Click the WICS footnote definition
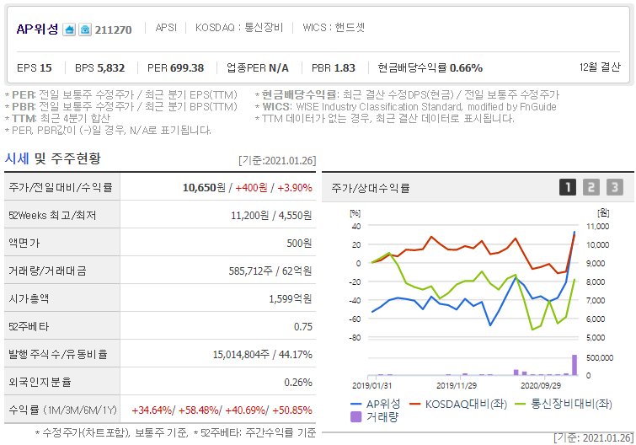This screenshot has width=636, height=445. coord(406,107)
